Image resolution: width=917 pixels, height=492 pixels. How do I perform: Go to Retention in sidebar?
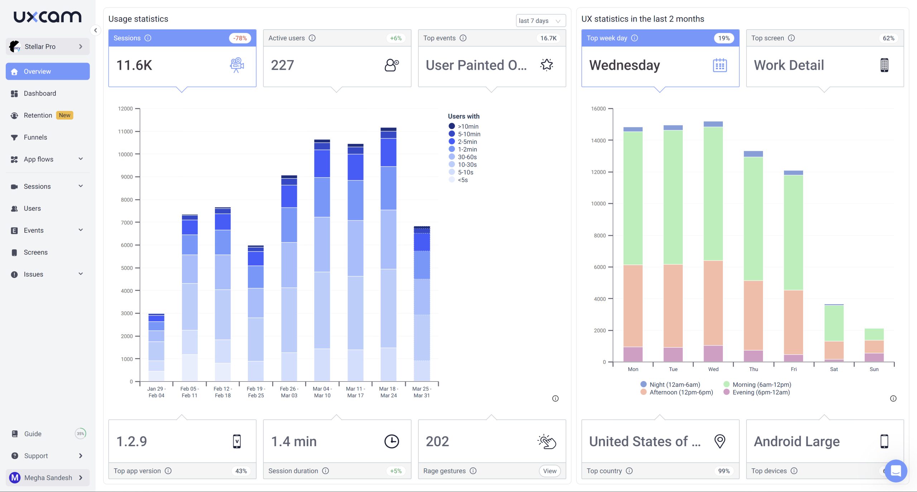[x=38, y=115]
